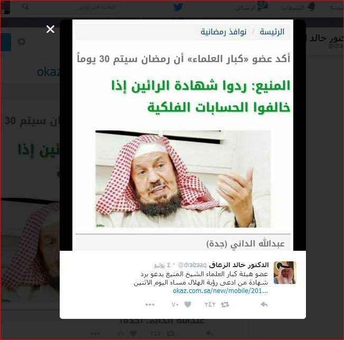Open @dralzaaq profile handle
The height and width of the screenshot is (340, 344).
[x=192, y=265]
